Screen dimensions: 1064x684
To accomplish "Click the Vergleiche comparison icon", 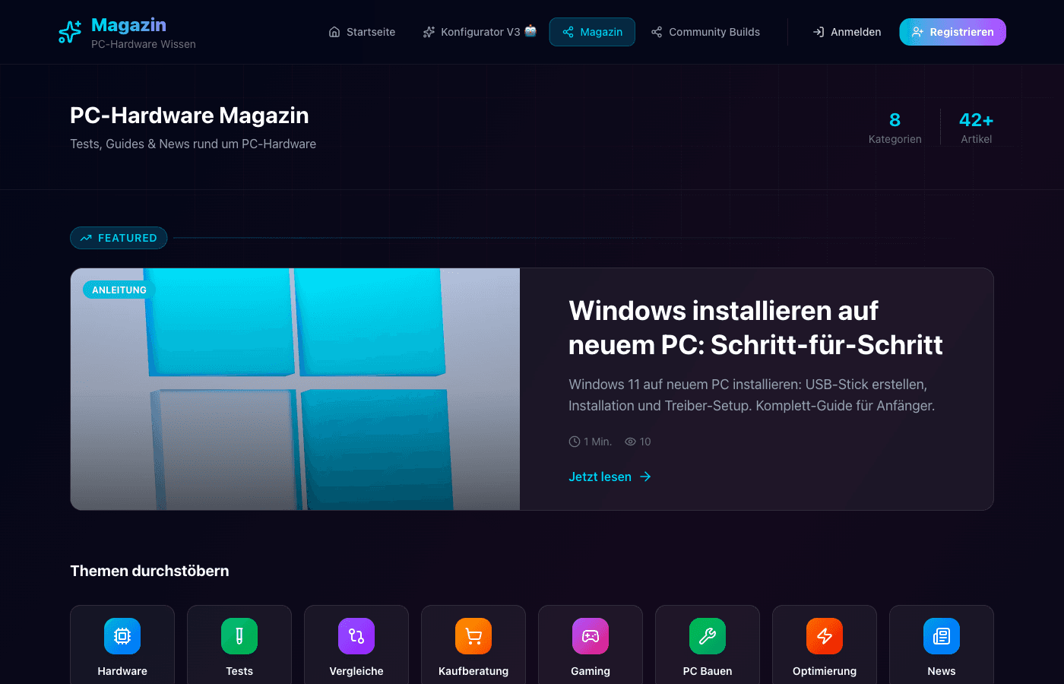I will coord(356,636).
